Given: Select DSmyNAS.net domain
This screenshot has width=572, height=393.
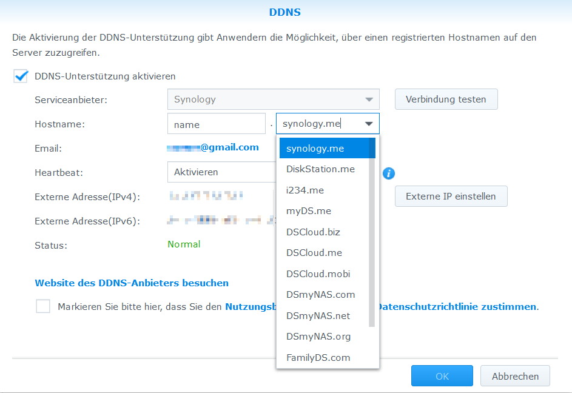Looking at the screenshot, I should coord(325,315).
